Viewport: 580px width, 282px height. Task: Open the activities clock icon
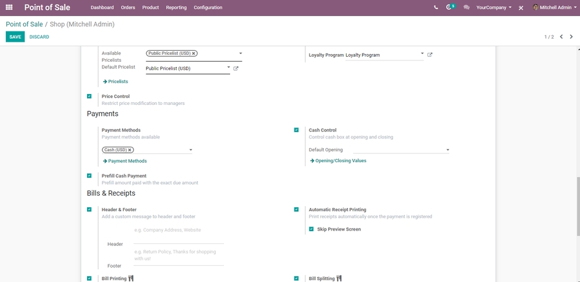coord(450,8)
